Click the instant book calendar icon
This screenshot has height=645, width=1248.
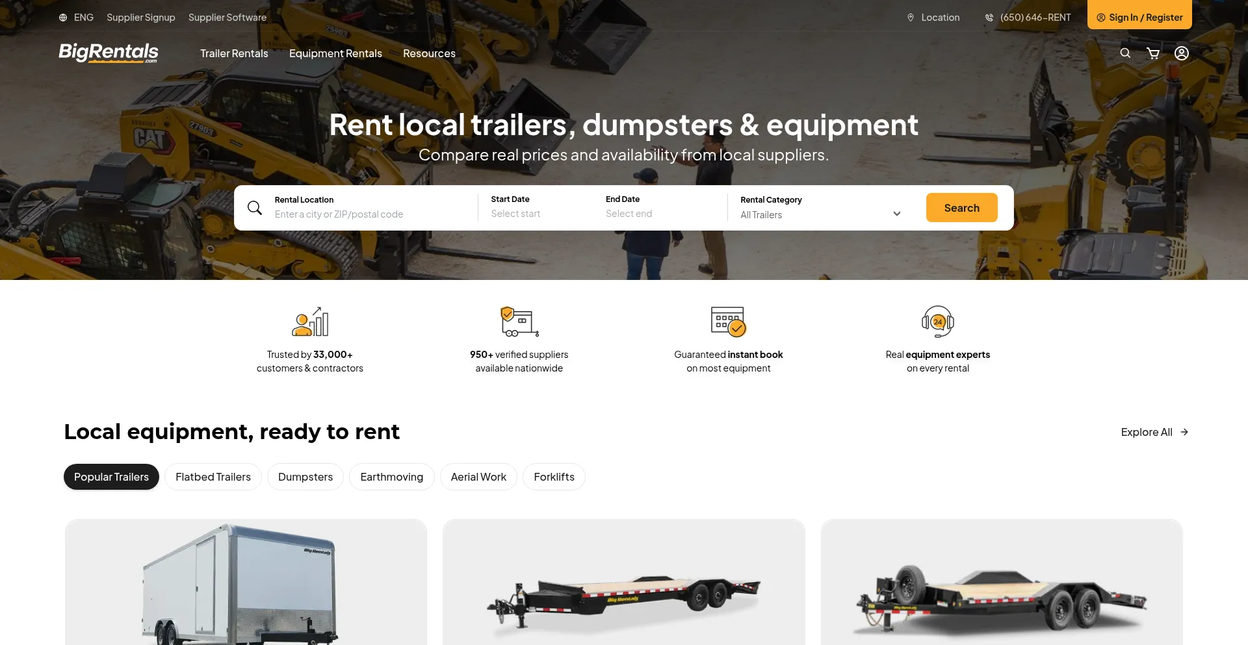[728, 322]
